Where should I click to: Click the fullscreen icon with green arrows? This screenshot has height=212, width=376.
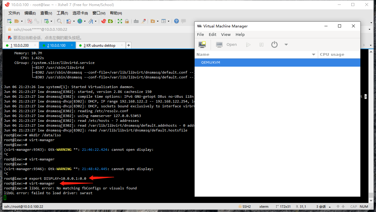click(x=120, y=21)
